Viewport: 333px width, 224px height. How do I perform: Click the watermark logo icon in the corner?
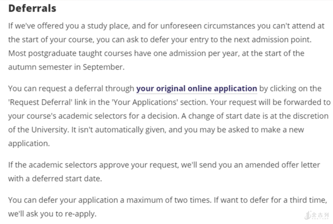(x=307, y=215)
